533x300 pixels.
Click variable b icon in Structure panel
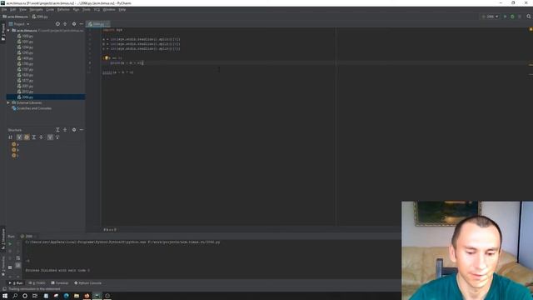click(x=14, y=150)
